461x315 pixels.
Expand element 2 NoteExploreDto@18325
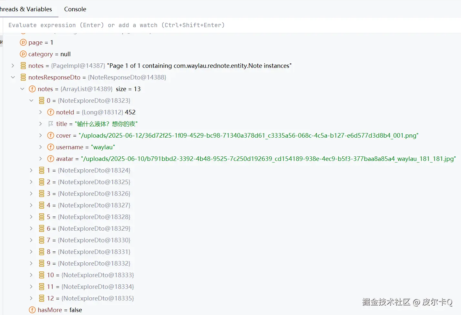[31, 182]
